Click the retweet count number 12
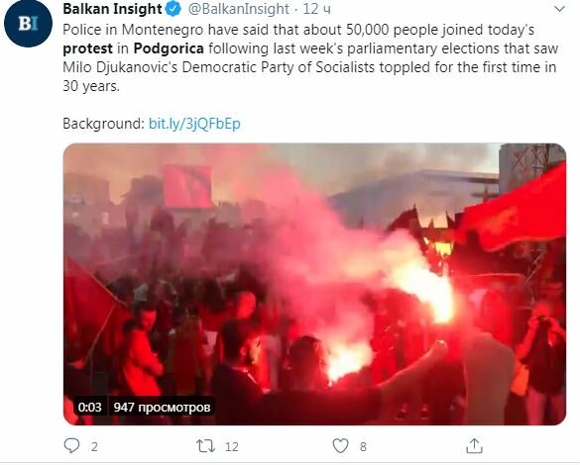The height and width of the screenshot is (465, 580). point(232,446)
